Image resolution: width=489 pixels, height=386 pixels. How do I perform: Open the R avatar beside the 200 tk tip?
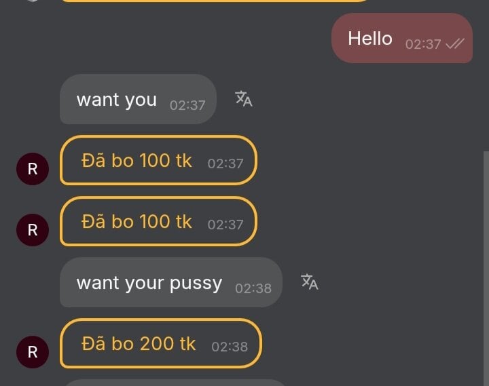(x=33, y=352)
